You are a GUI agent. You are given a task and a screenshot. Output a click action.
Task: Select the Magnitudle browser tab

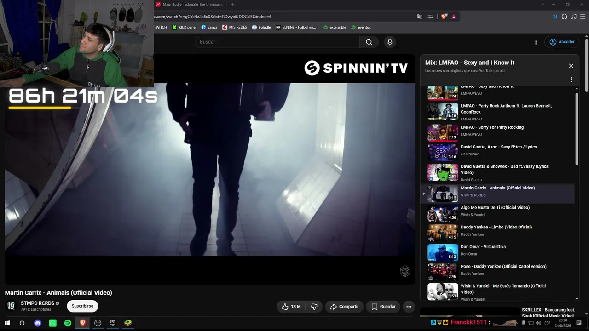tap(190, 5)
